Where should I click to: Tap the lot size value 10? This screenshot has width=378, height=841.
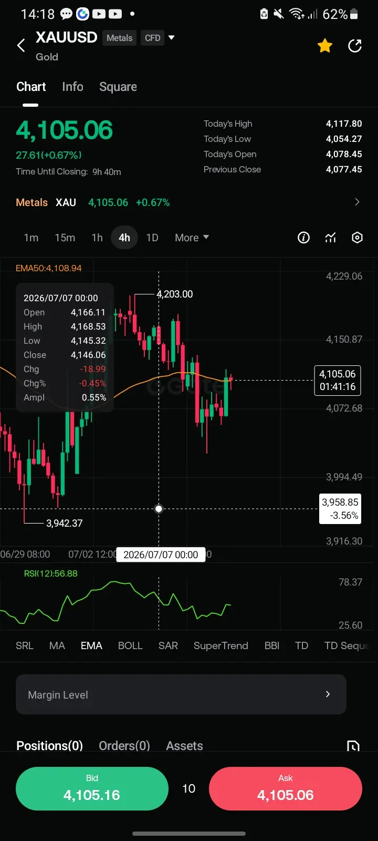(x=189, y=788)
